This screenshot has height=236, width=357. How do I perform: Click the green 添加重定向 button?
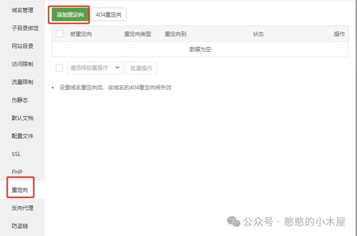[70, 15]
